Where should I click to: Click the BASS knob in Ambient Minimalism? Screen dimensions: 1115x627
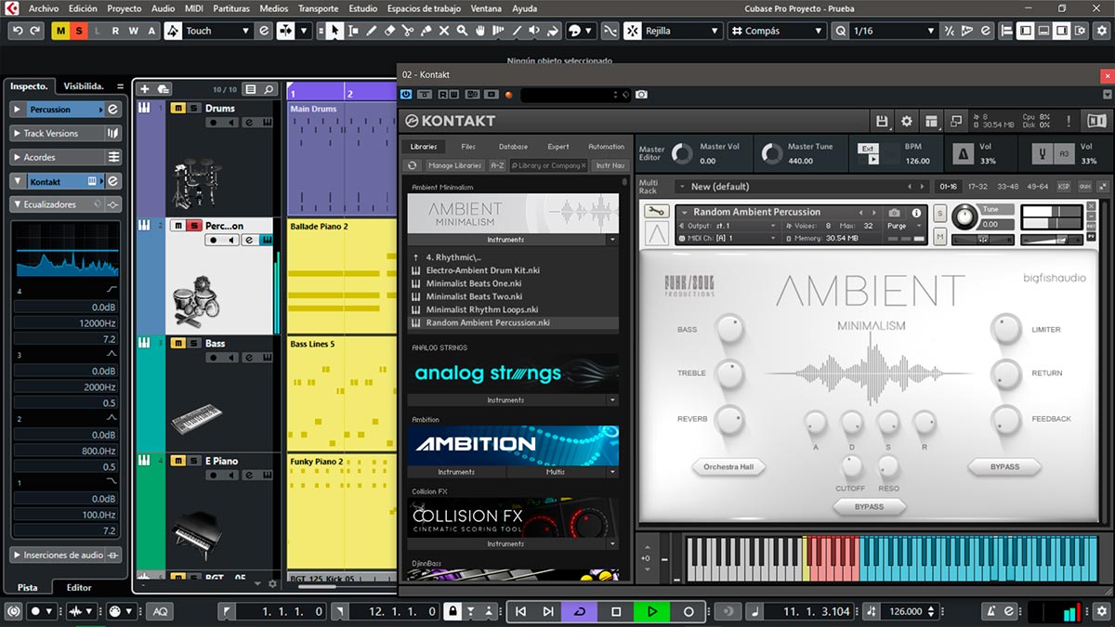pyautogui.click(x=729, y=328)
